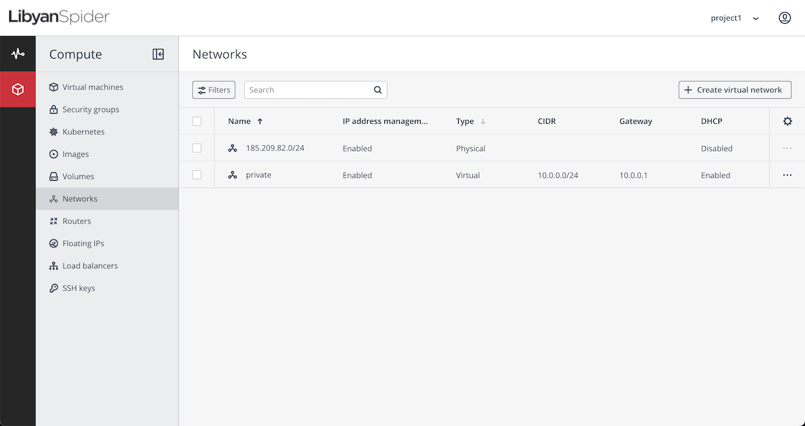
Task: Check the 185.209.82.0/24 network row
Action: (x=197, y=148)
